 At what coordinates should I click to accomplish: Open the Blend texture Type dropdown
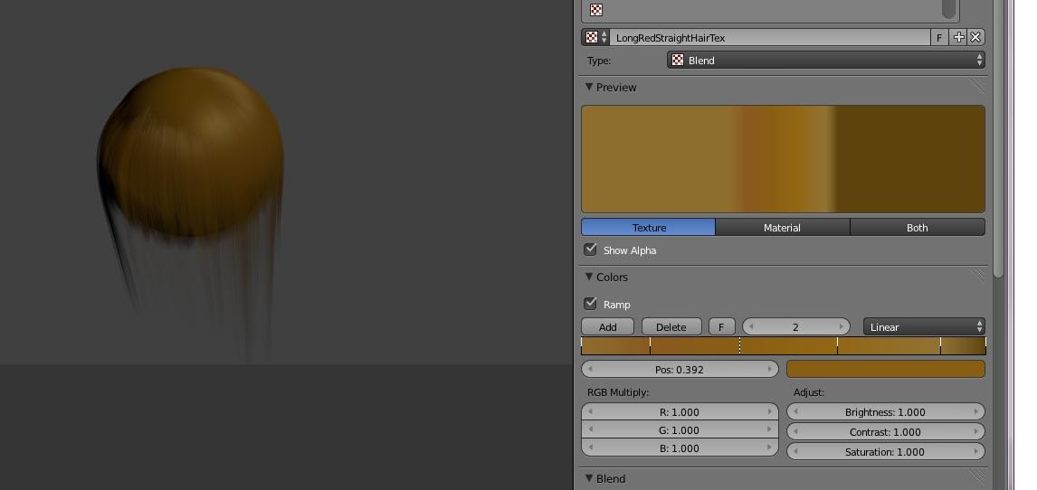[826, 60]
